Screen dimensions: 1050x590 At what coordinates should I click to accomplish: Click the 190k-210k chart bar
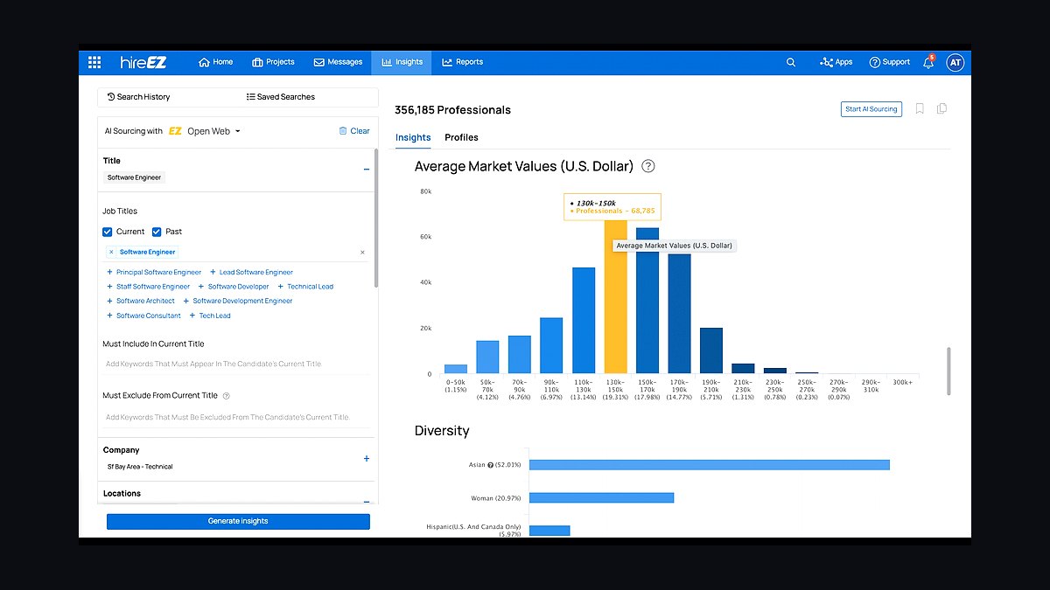click(x=711, y=351)
